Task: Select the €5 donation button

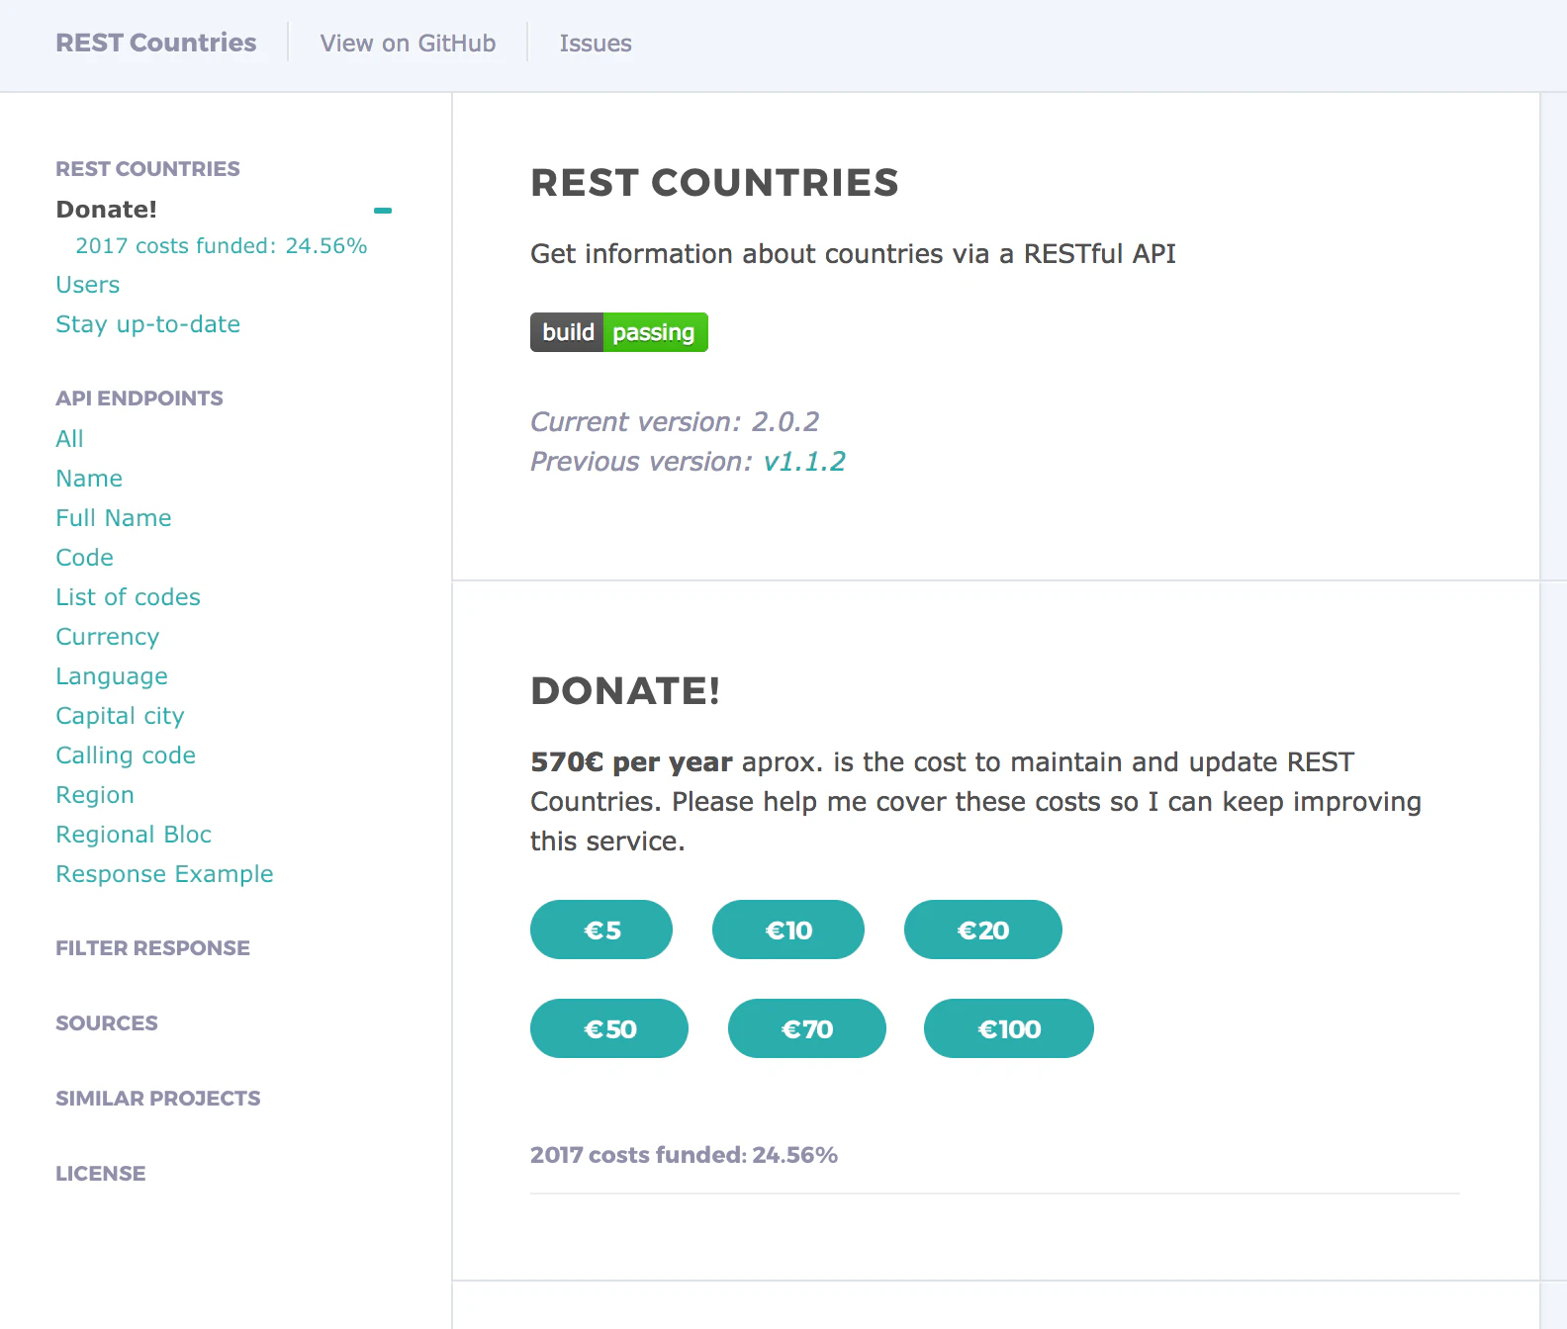Action: click(600, 930)
